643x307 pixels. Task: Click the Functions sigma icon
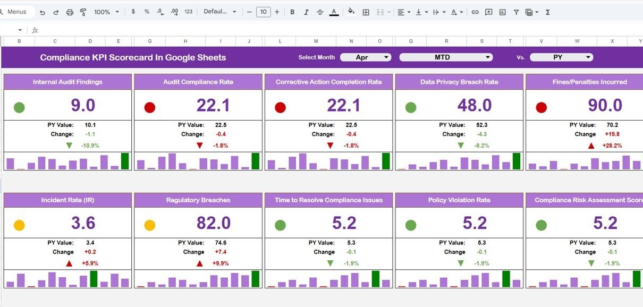pos(548,12)
